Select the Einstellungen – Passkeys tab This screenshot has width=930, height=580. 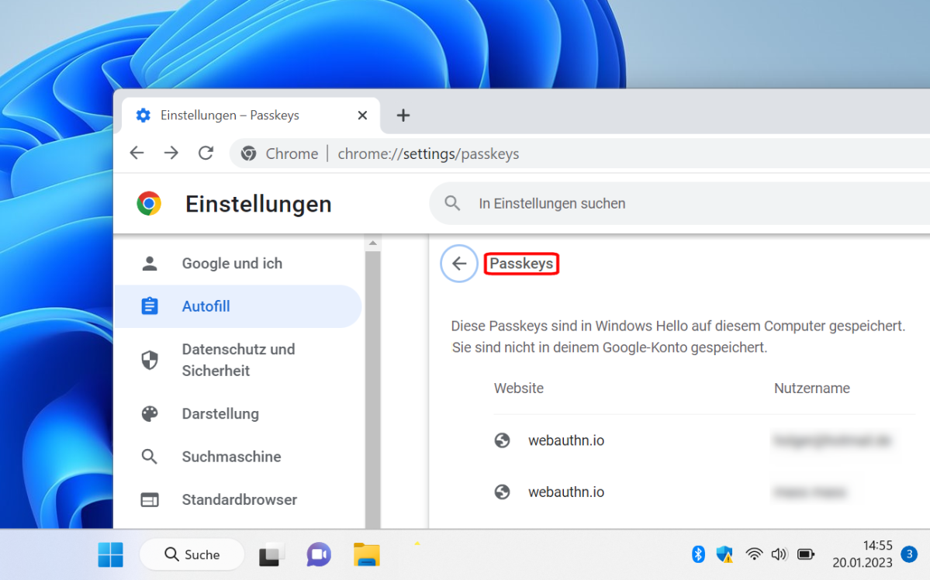click(x=251, y=115)
